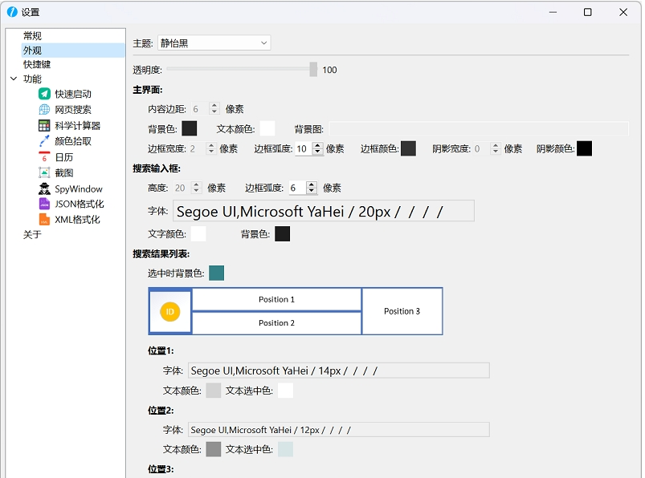Open the black 背景色 color swatch
Screen dimensions: 645x478
coord(188,128)
